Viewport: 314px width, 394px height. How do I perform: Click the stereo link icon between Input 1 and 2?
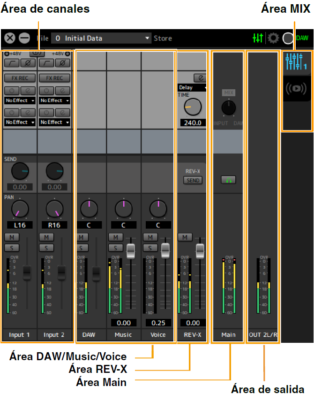pos(37,54)
